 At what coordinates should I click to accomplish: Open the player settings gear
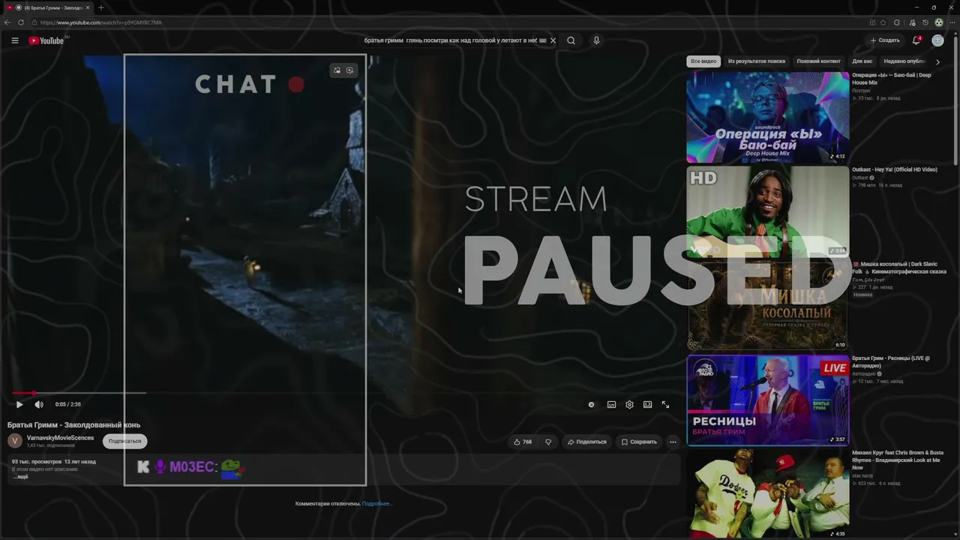pos(629,404)
